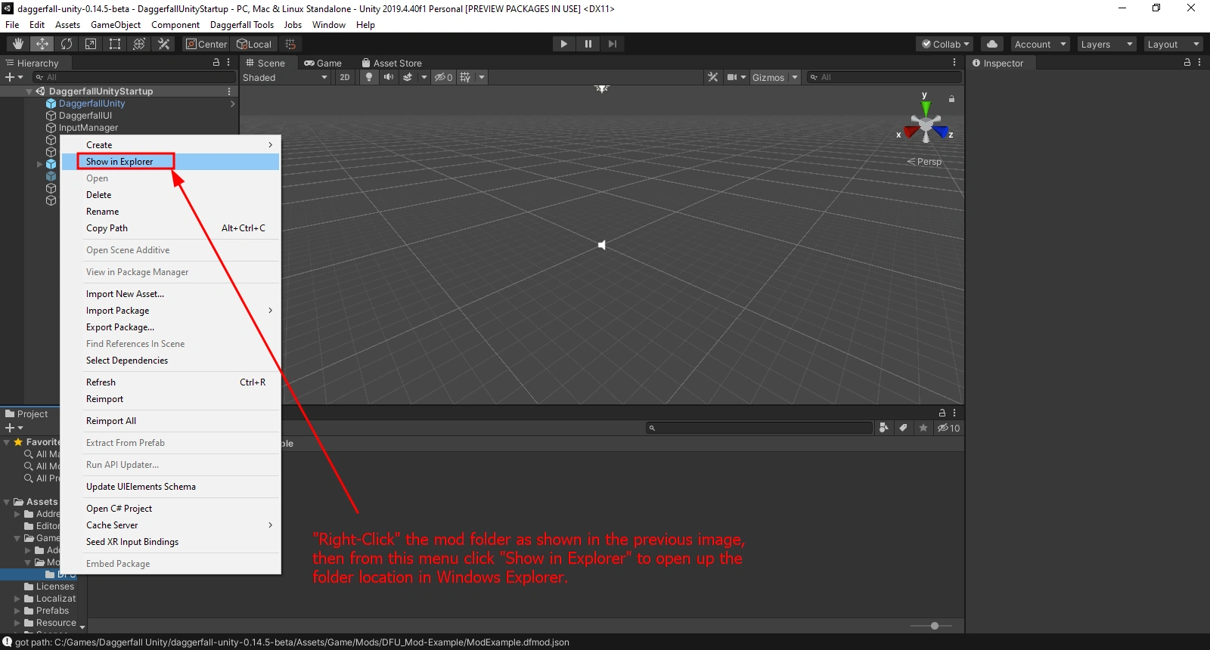
Task: Search by label in Project panel
Action: coord(903,428)
